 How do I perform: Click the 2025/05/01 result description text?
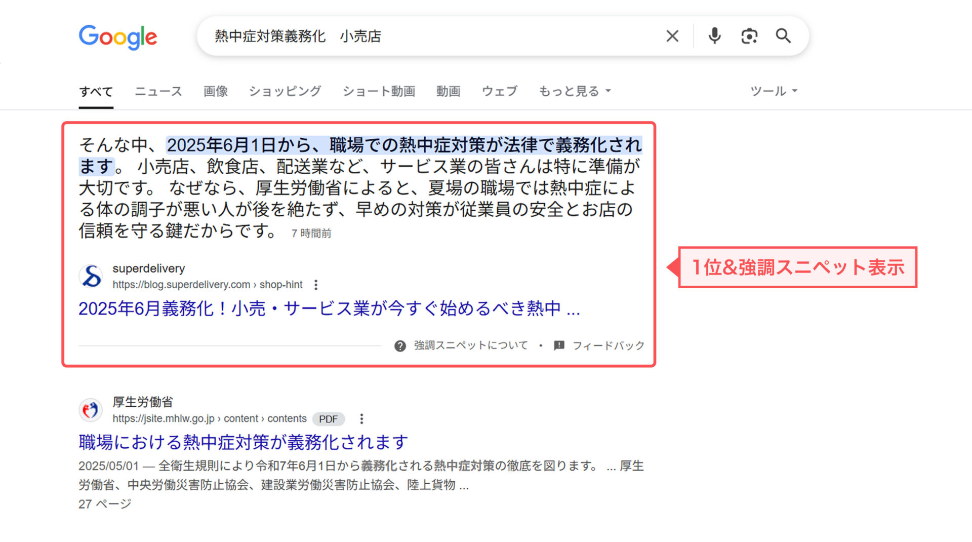[x=361, y=475]
